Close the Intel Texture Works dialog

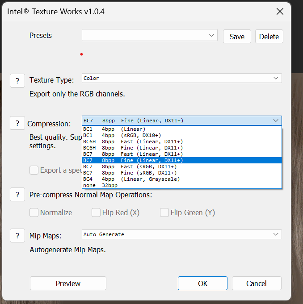[280, 12]
